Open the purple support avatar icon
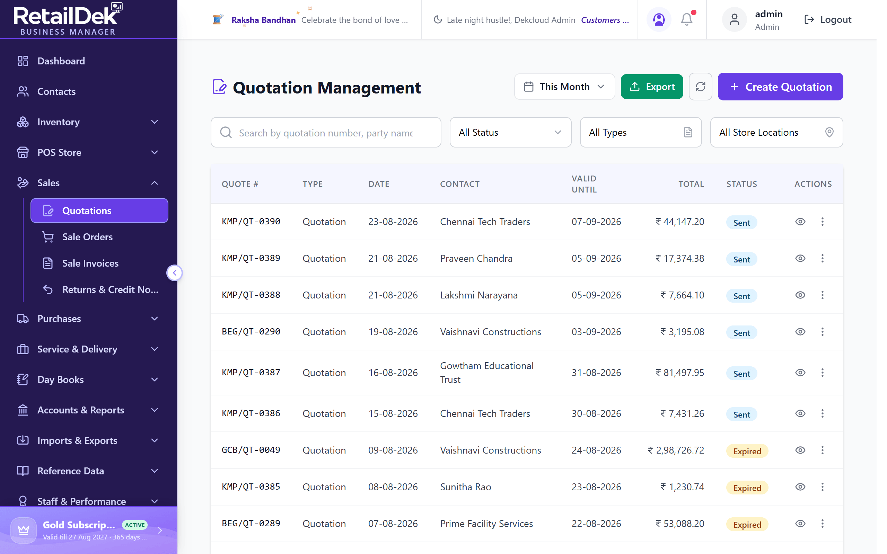 (659, 19)
